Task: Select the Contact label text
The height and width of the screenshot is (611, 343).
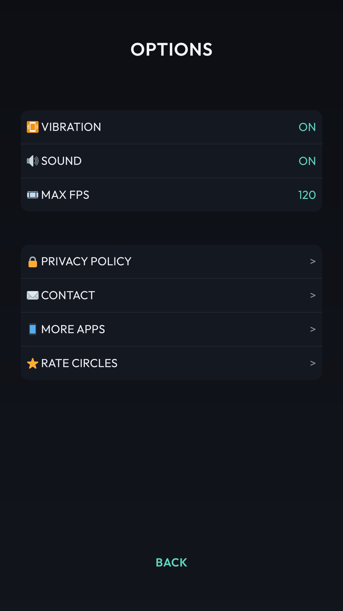Action: (x=68, y=295)
